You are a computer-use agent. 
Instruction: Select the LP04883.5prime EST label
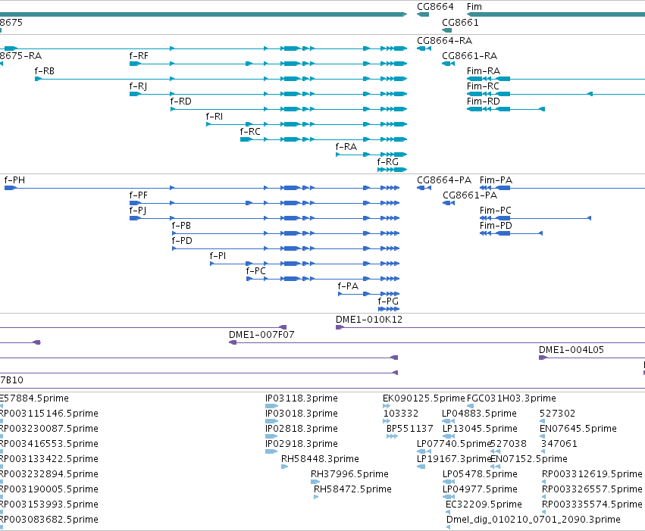pos(479,414)
